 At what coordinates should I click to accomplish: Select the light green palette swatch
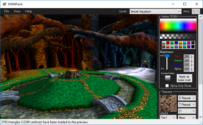(172, 47)
